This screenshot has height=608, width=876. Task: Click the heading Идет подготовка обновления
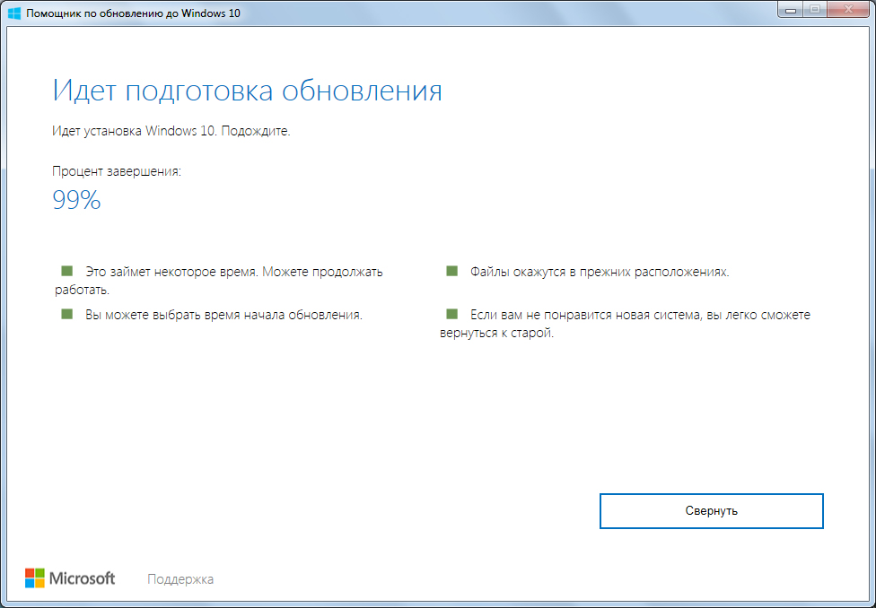tap(247, 91)
